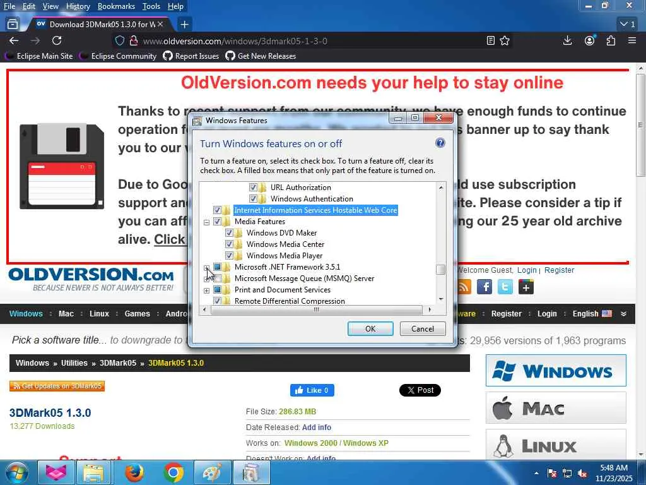Expand the navigation bar double chevron
646x485 pixels.
pos(624,314)
